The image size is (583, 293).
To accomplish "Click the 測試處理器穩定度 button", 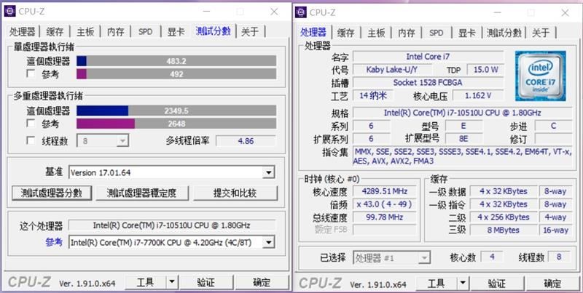I will (142, 193).
